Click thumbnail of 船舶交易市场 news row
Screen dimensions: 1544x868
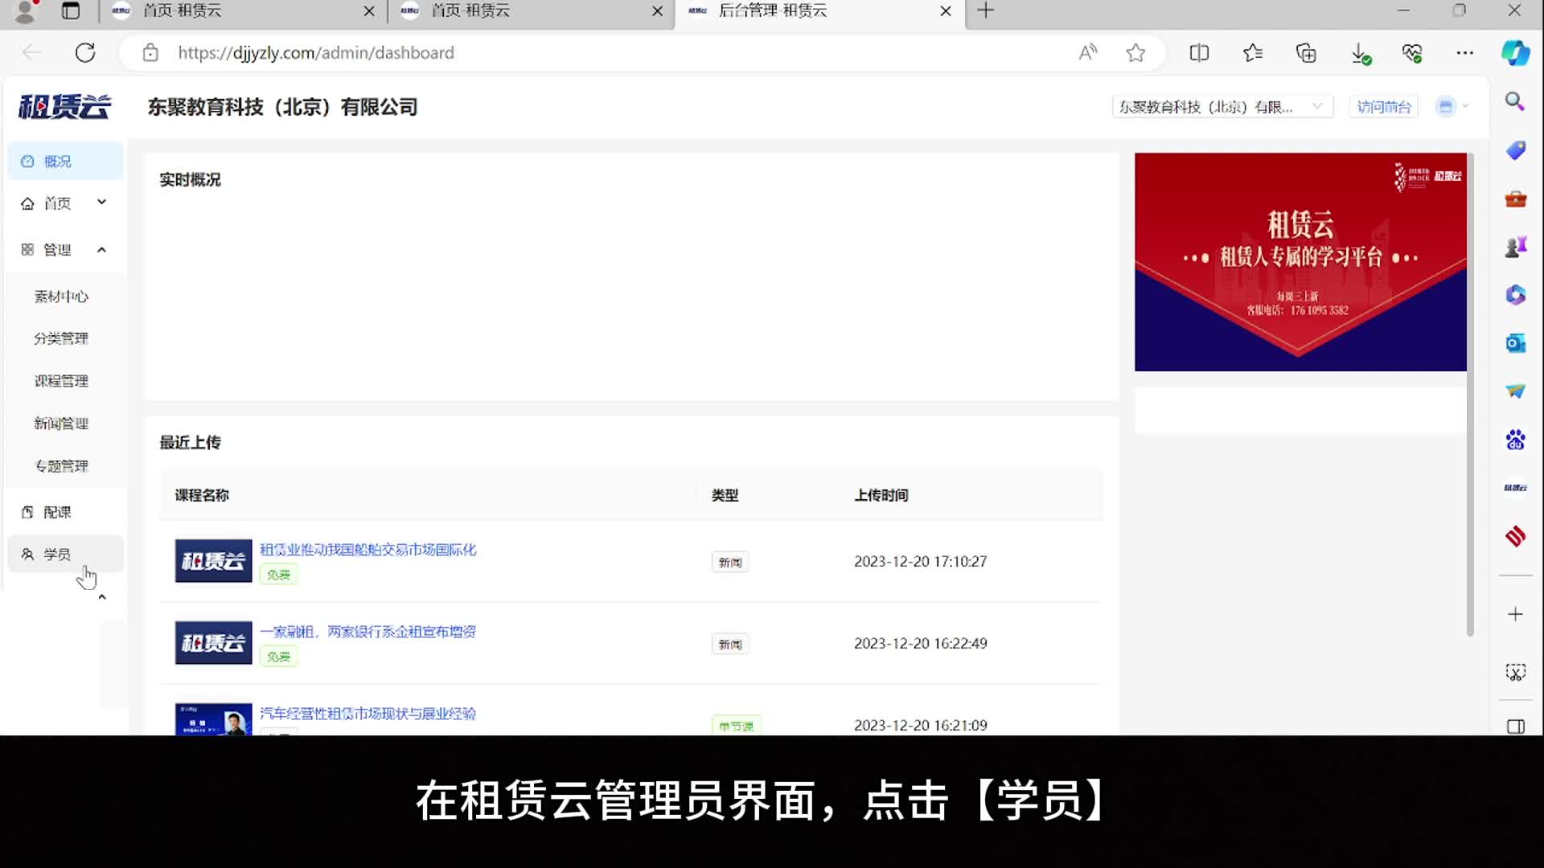click(x=213, y=561)
